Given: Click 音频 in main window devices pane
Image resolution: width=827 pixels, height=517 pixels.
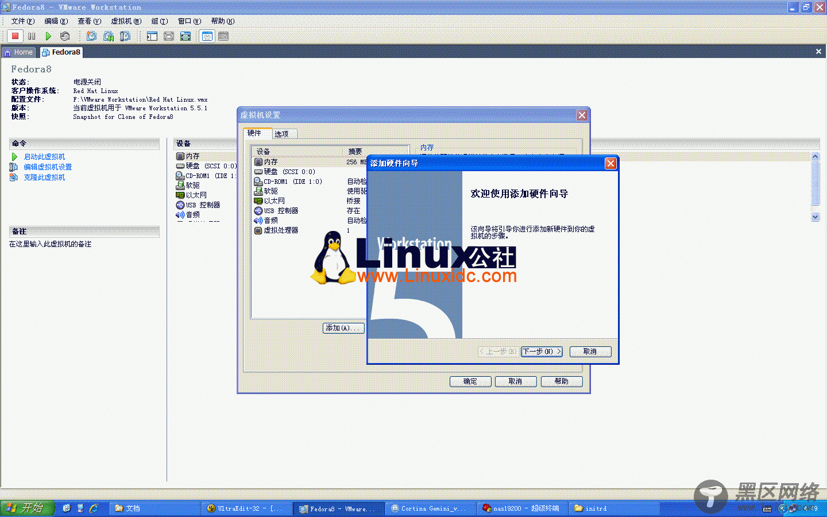Looking at the screenshot, I should tap(192, 215).
